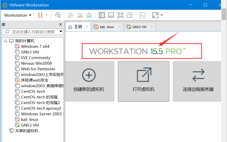Open the Snapshot Manager wrench-clock icon

(89, 15)
